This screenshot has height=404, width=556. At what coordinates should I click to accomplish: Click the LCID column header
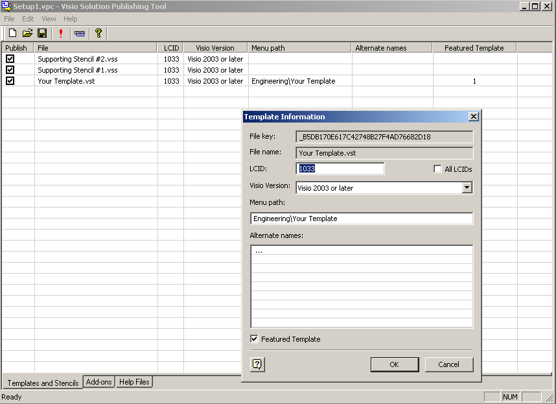[170, 47]
